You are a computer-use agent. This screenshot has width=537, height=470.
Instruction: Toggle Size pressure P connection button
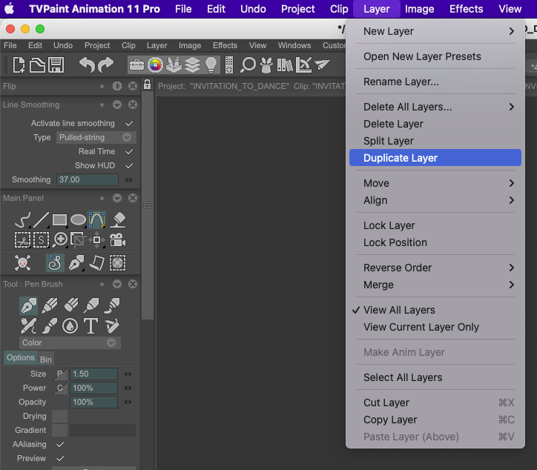60,374
